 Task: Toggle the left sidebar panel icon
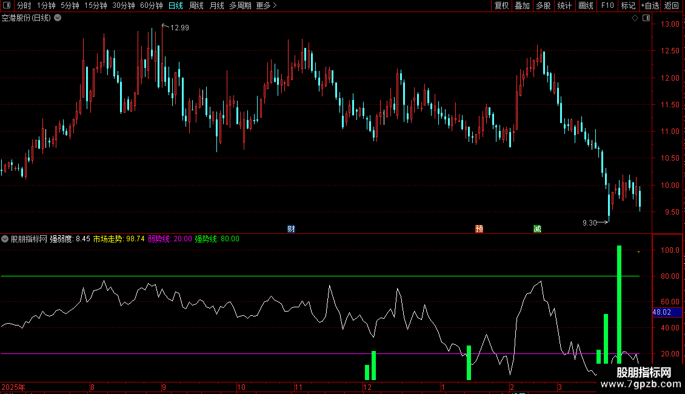tap(7, 6)
